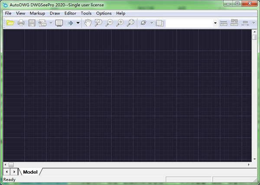260x185 pixels.
Task: Select the stepped ruler measure tool
Action: coord(234,23)
